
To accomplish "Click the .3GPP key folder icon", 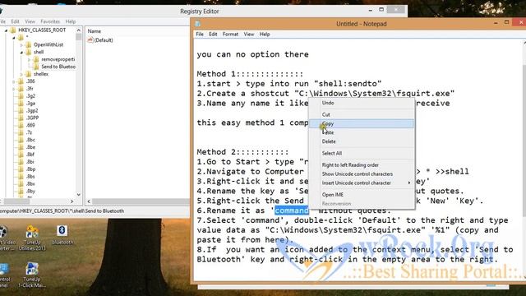I will (x=21, y=118).
